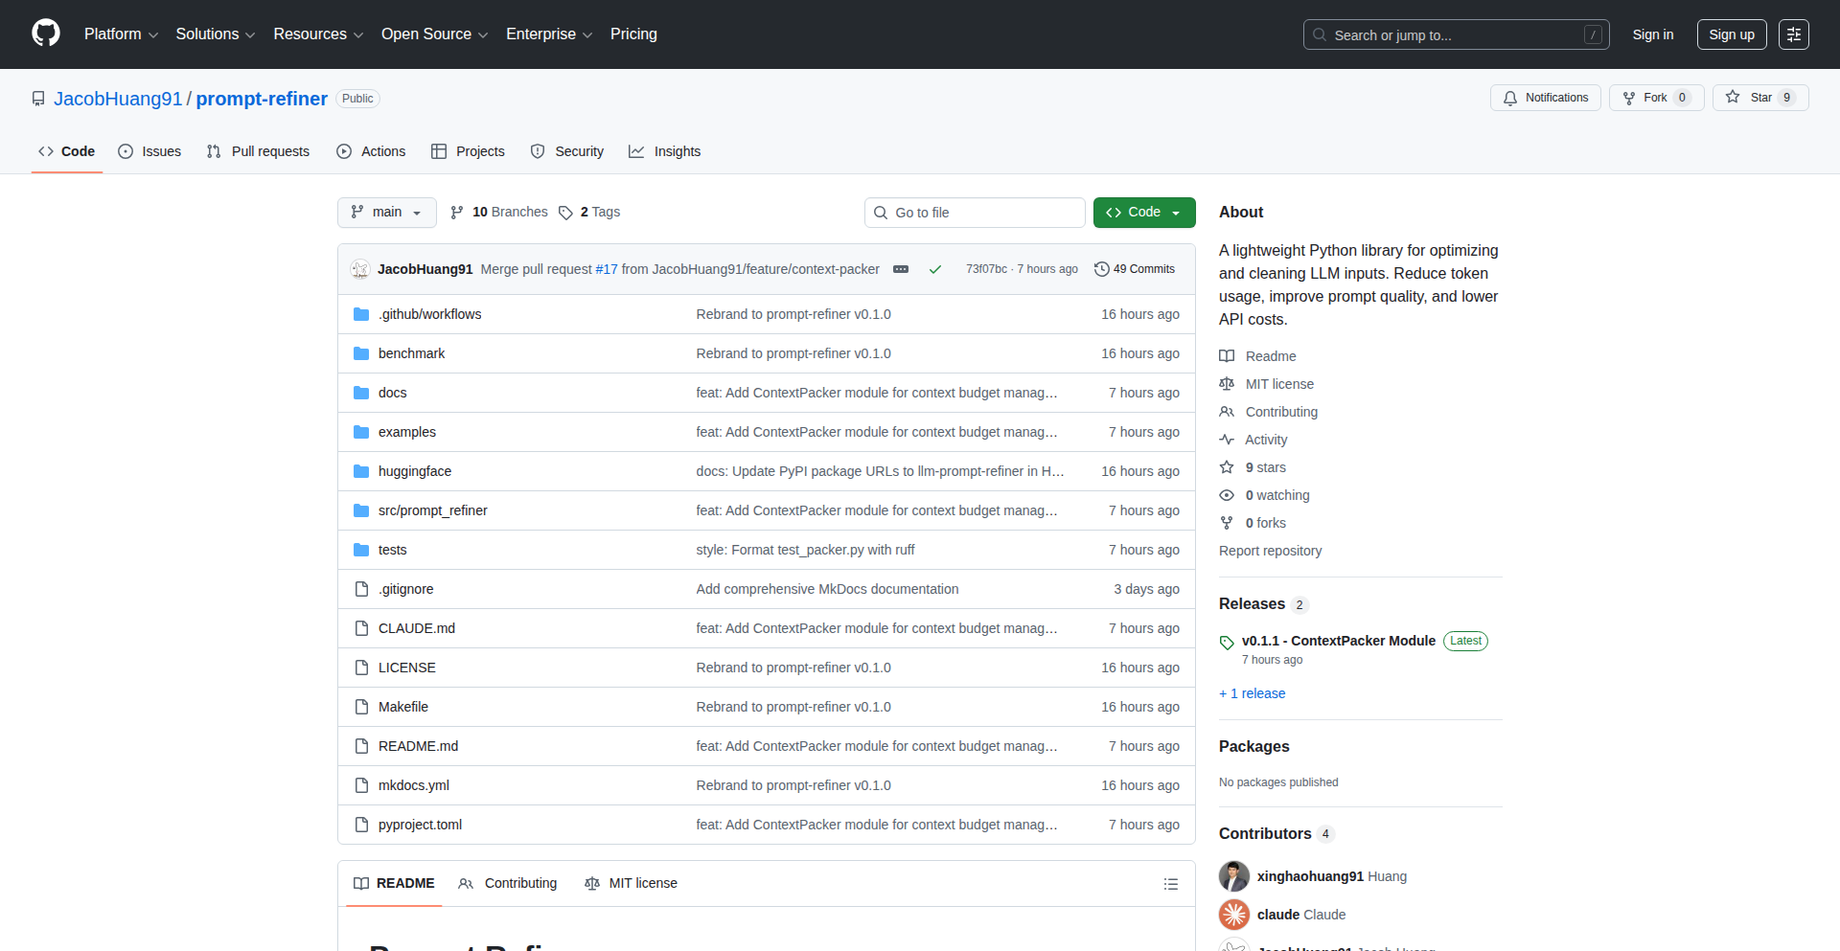Click the commit status green checkmark
This screenshot has width=1840, height=951.
(935, 270)
